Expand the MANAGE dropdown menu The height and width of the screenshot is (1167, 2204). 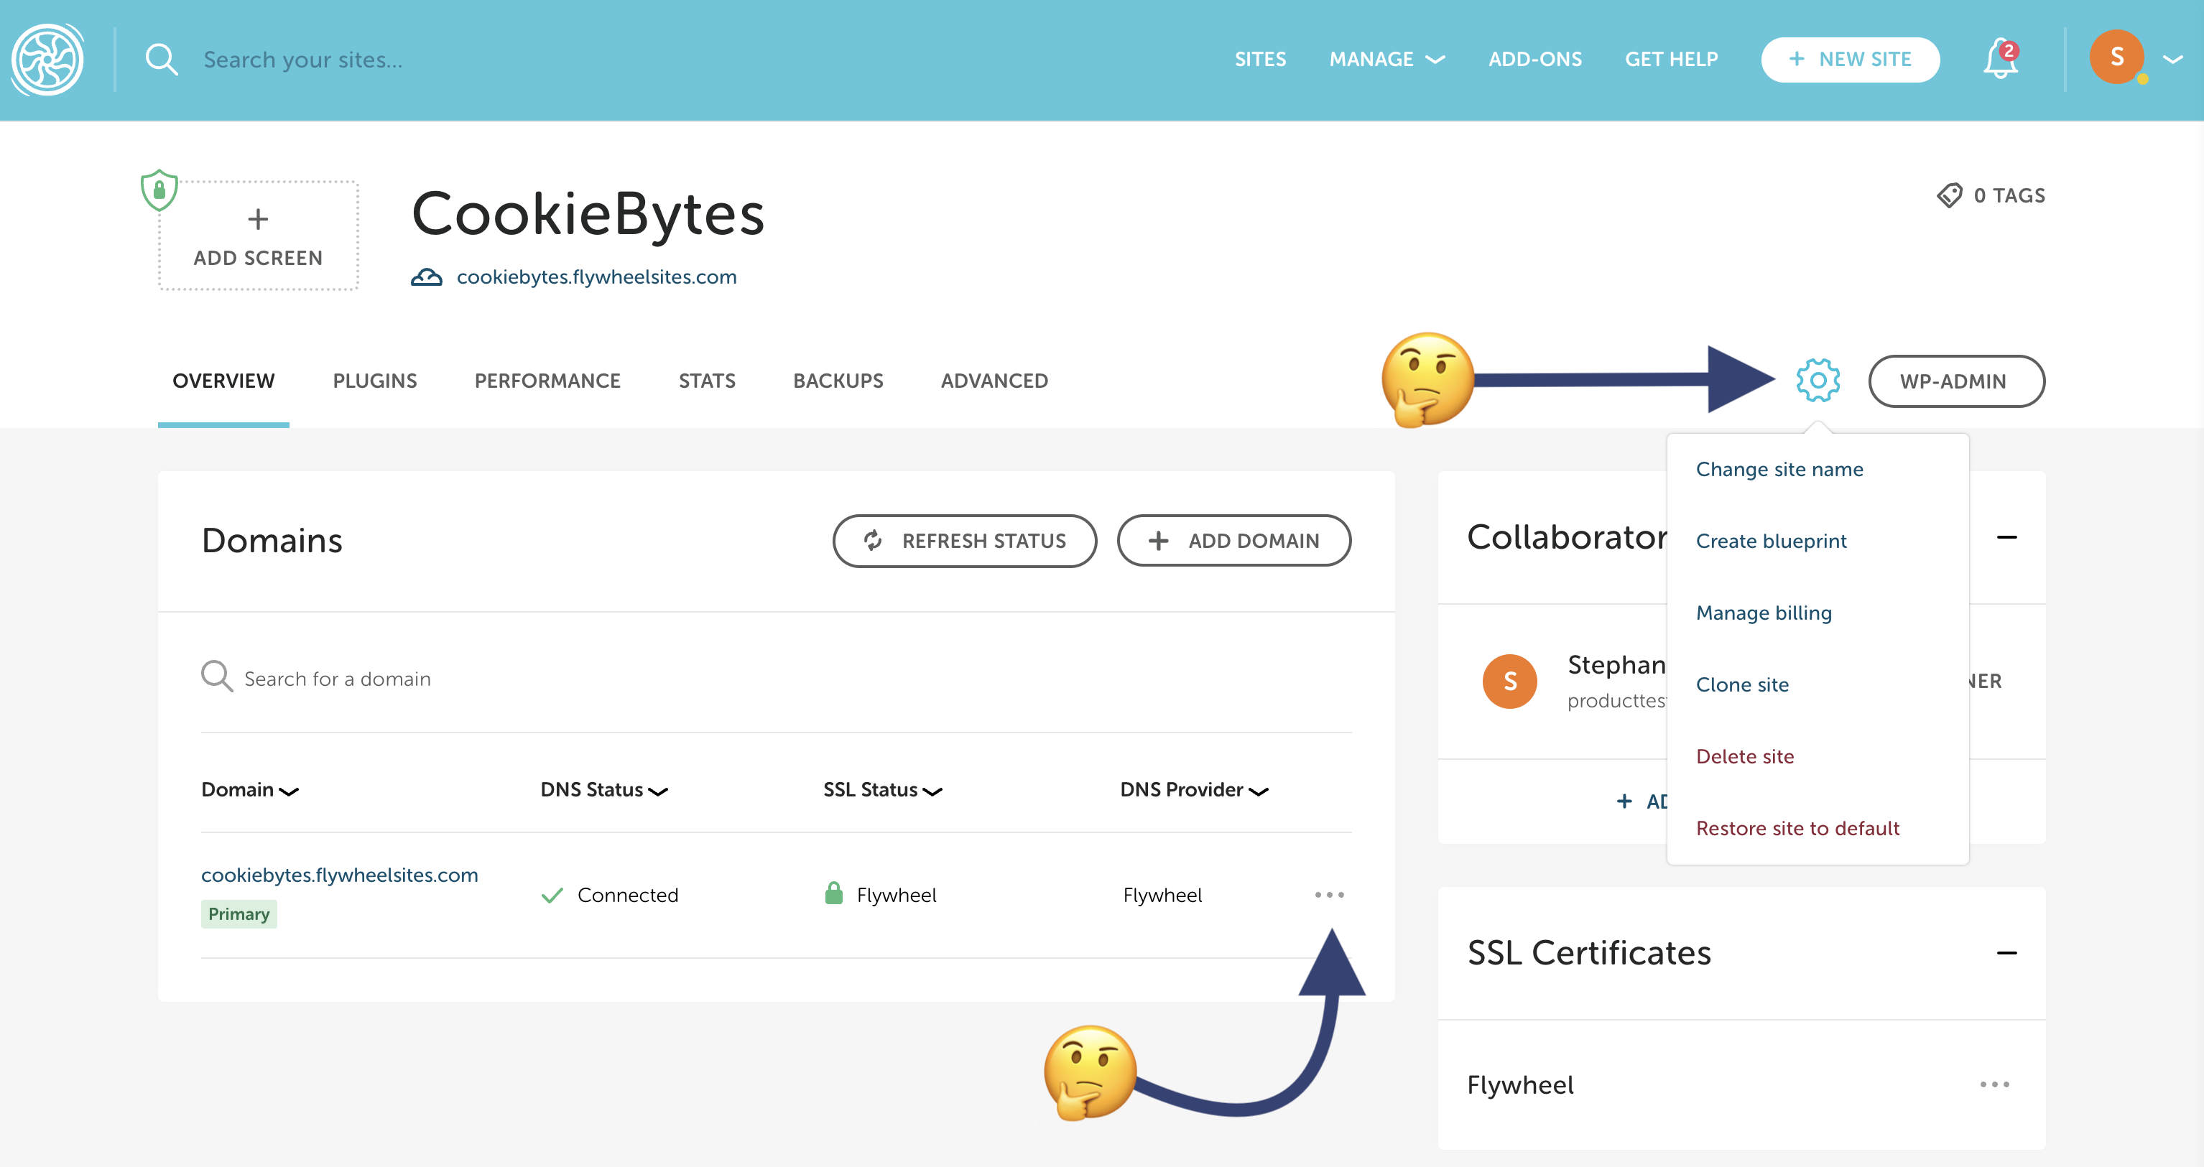coord(1386,60)
